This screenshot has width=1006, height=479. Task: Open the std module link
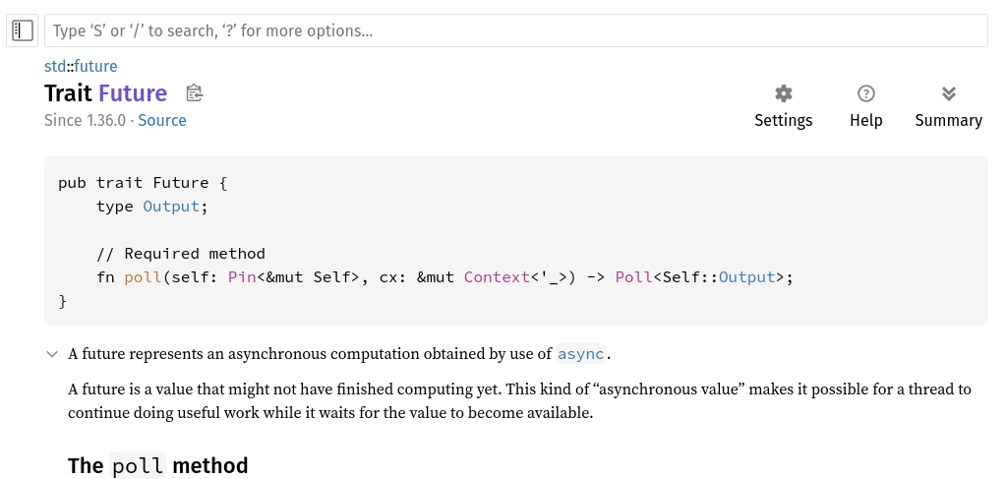pos(55,67)
